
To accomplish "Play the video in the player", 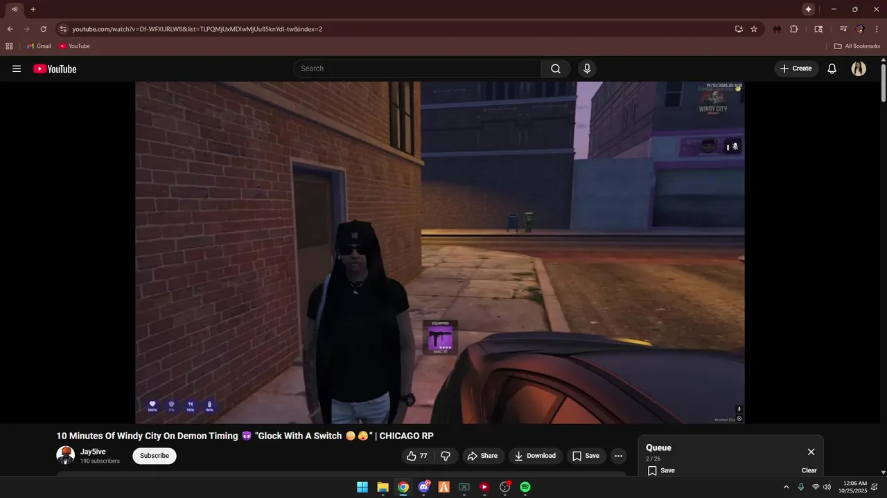I will tap(439, 252).
